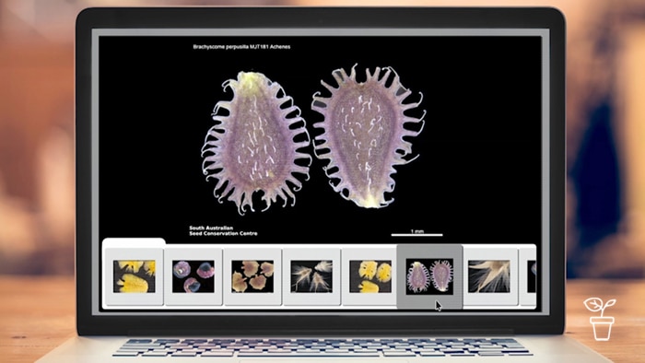Click the yellow tip of the left achene

point(252,80)
